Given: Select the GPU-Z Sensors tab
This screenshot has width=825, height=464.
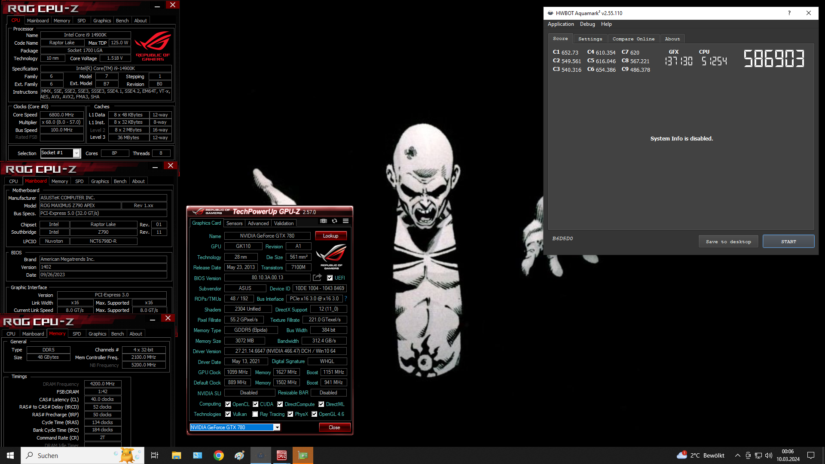Looking at the screenshot, I should click(234, 223).
